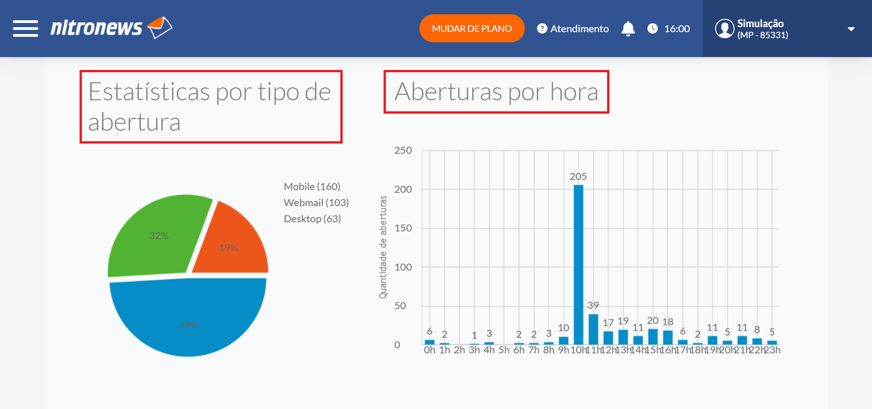Image resolution: width=872 pixels, height=409 pixels.
Task: Select the Desktop (63) legend entry
Action: point(312,219)
